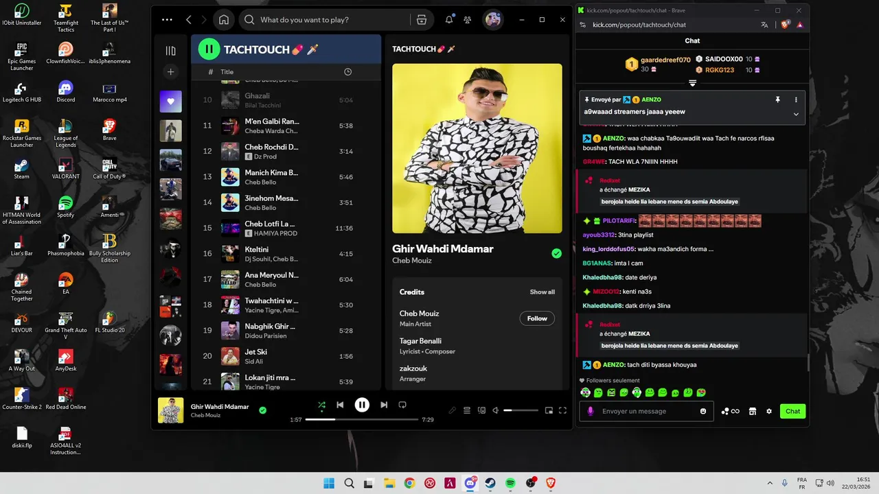Click username AENZO in last chat message
The width and height of the screenshot is (879, 494).
(614, 365)
